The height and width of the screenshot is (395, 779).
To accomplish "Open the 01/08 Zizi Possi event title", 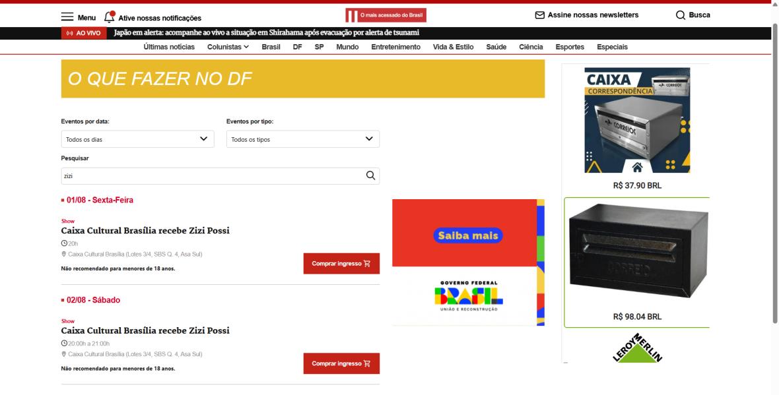I will (x=145, y=230).
